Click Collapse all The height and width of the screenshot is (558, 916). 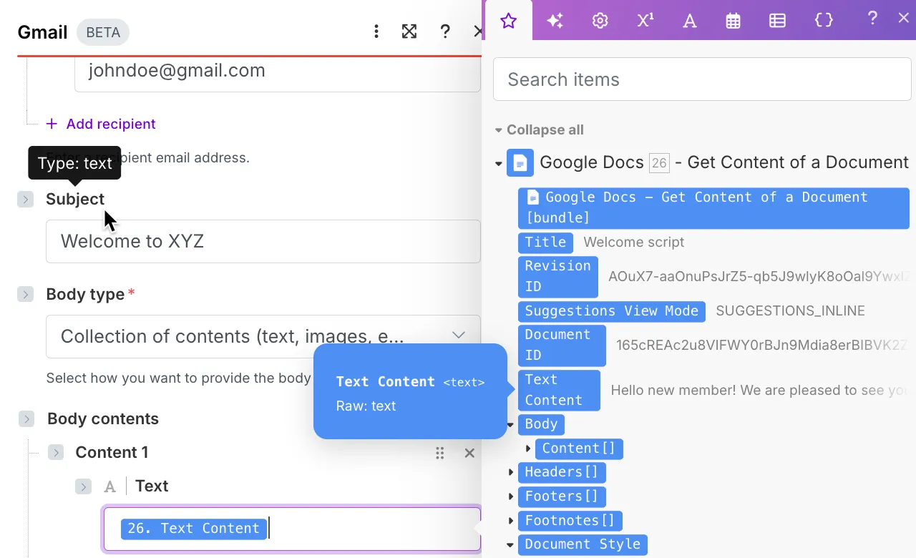tap(540, 130)
